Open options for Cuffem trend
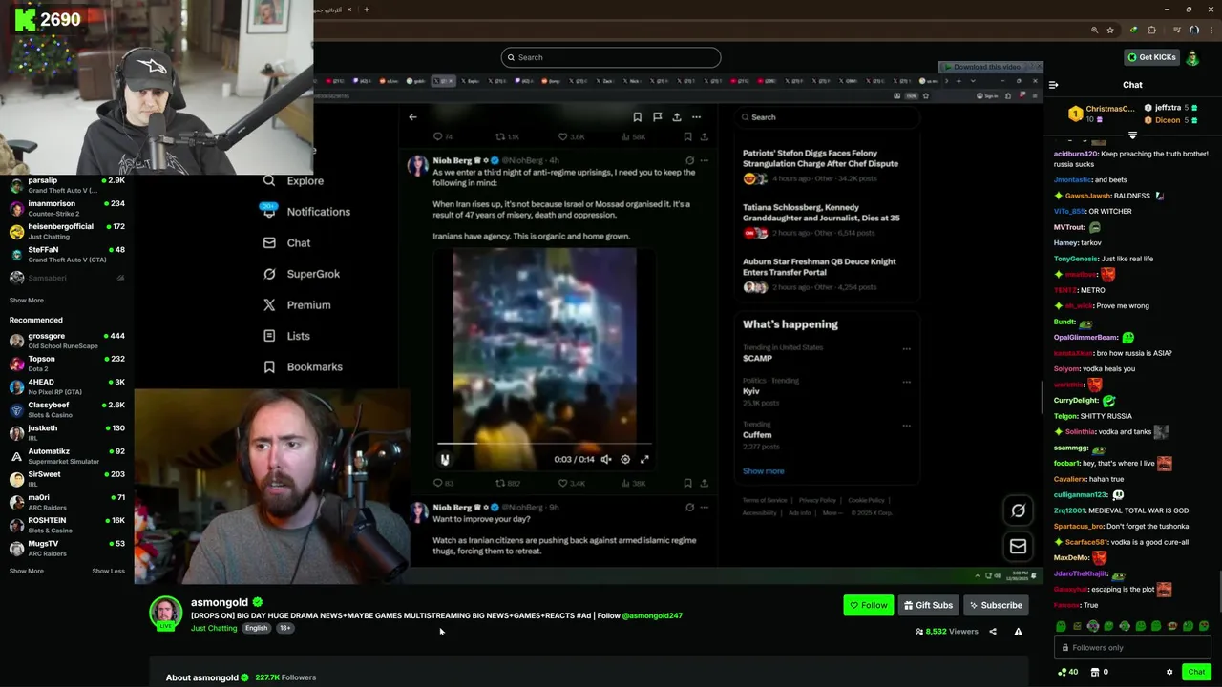Screen dimensions: 1222x687 tap(906, 426)
